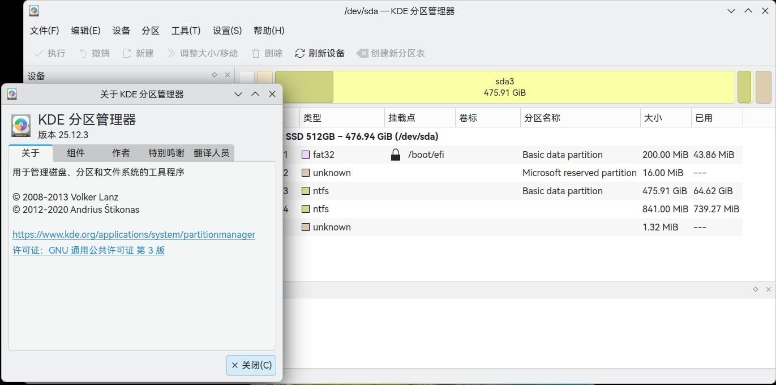The image size is (776, 385).
Task: Close the 设备 panel with its x icon
Action: pos(228,75)
